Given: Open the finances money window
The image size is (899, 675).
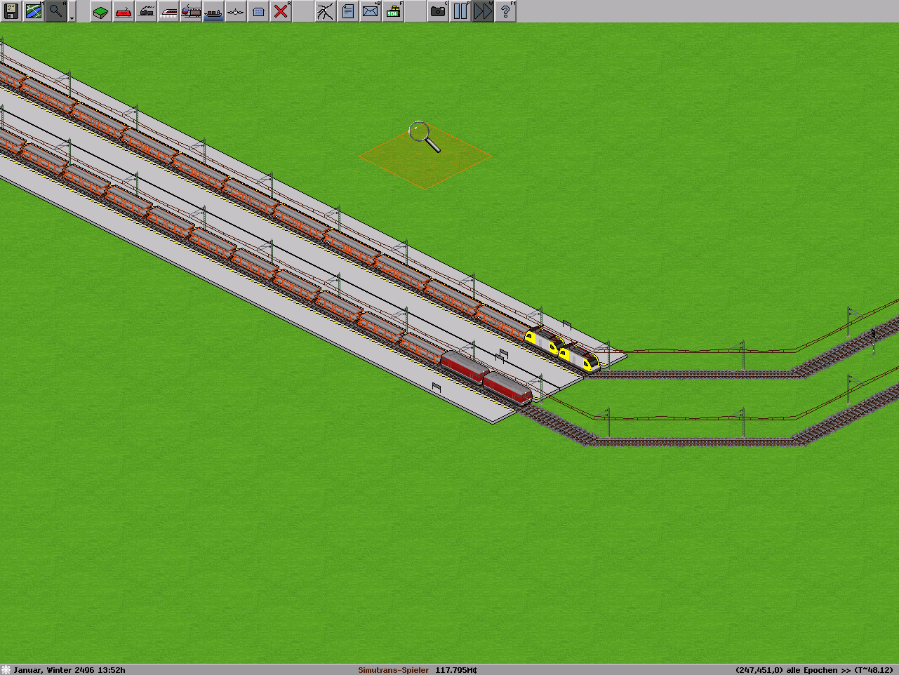Looking at the screenshot, I should (x=393, y=11).
